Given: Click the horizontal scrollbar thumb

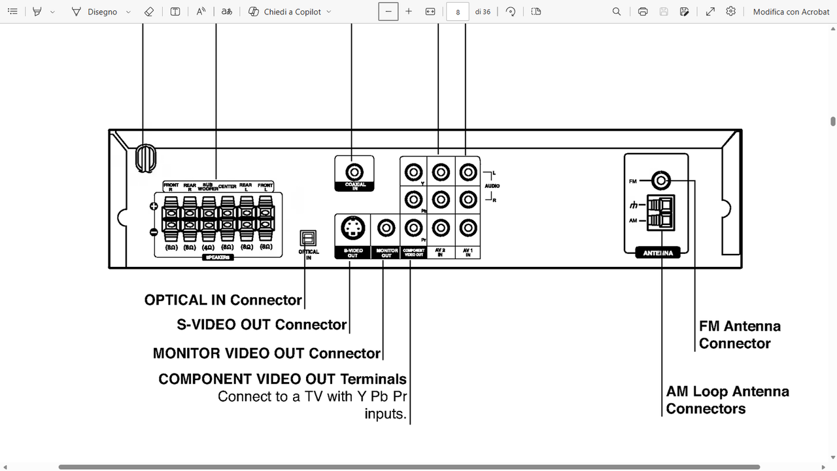Looking at the screenshot, I should coord(409,467).
